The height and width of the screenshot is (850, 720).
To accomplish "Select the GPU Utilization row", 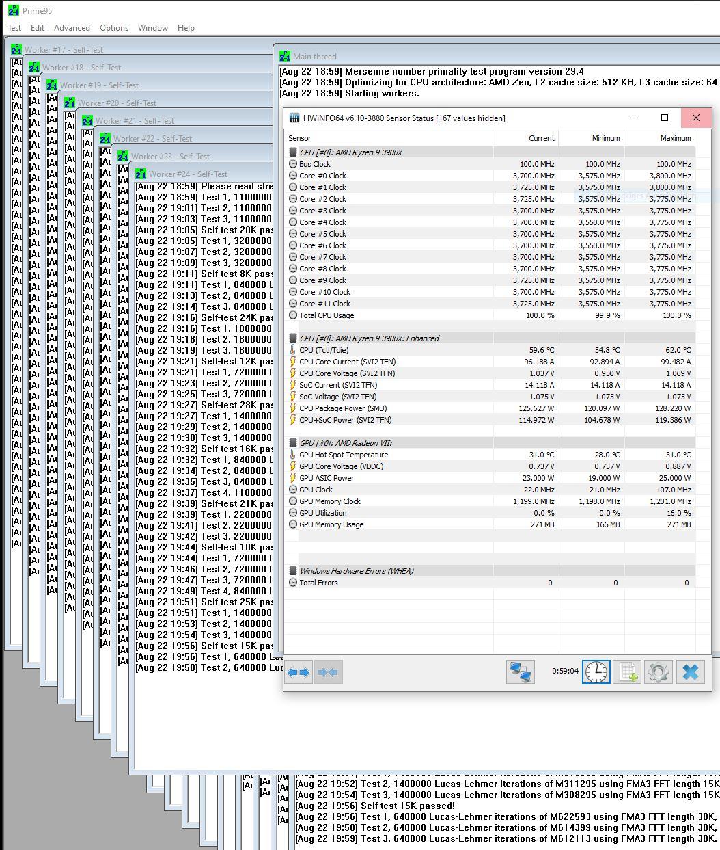I will (x=490, y=512).
